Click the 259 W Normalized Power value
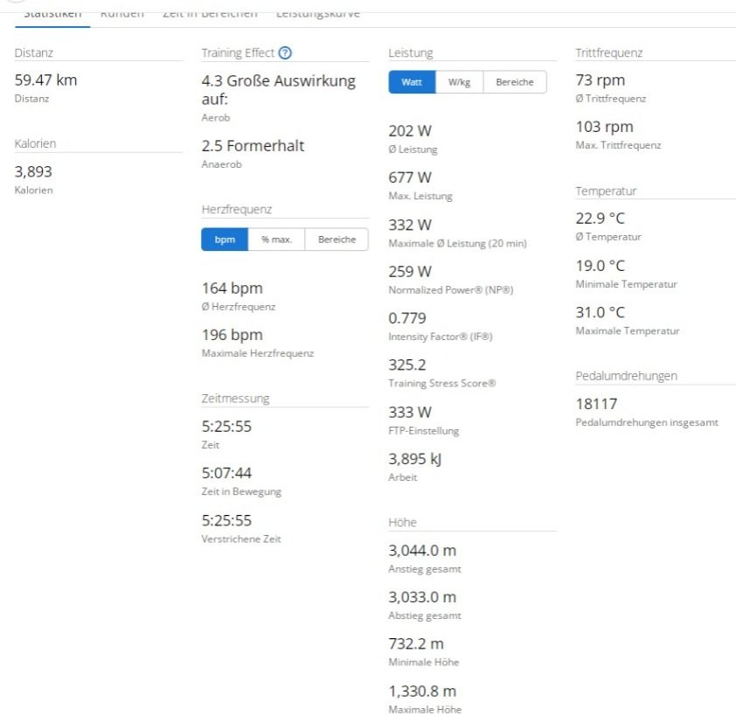736x723 pixels. (410, 272)
